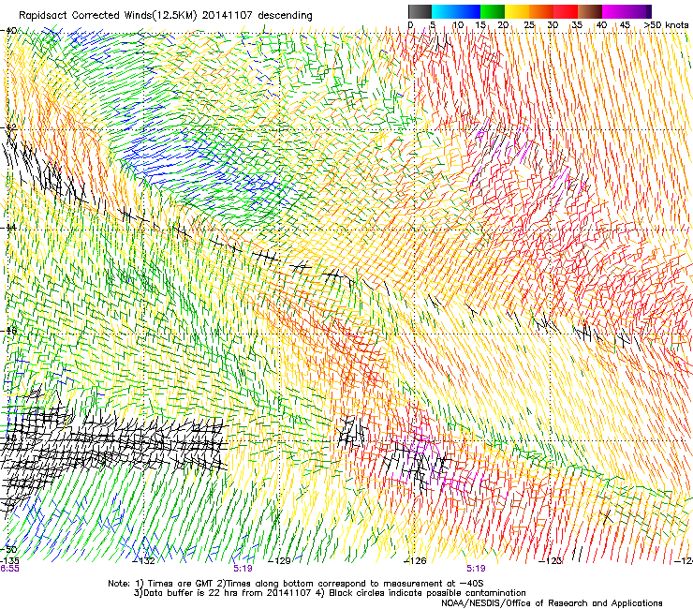Click the '-132' longitude axis label

[144, 561]
